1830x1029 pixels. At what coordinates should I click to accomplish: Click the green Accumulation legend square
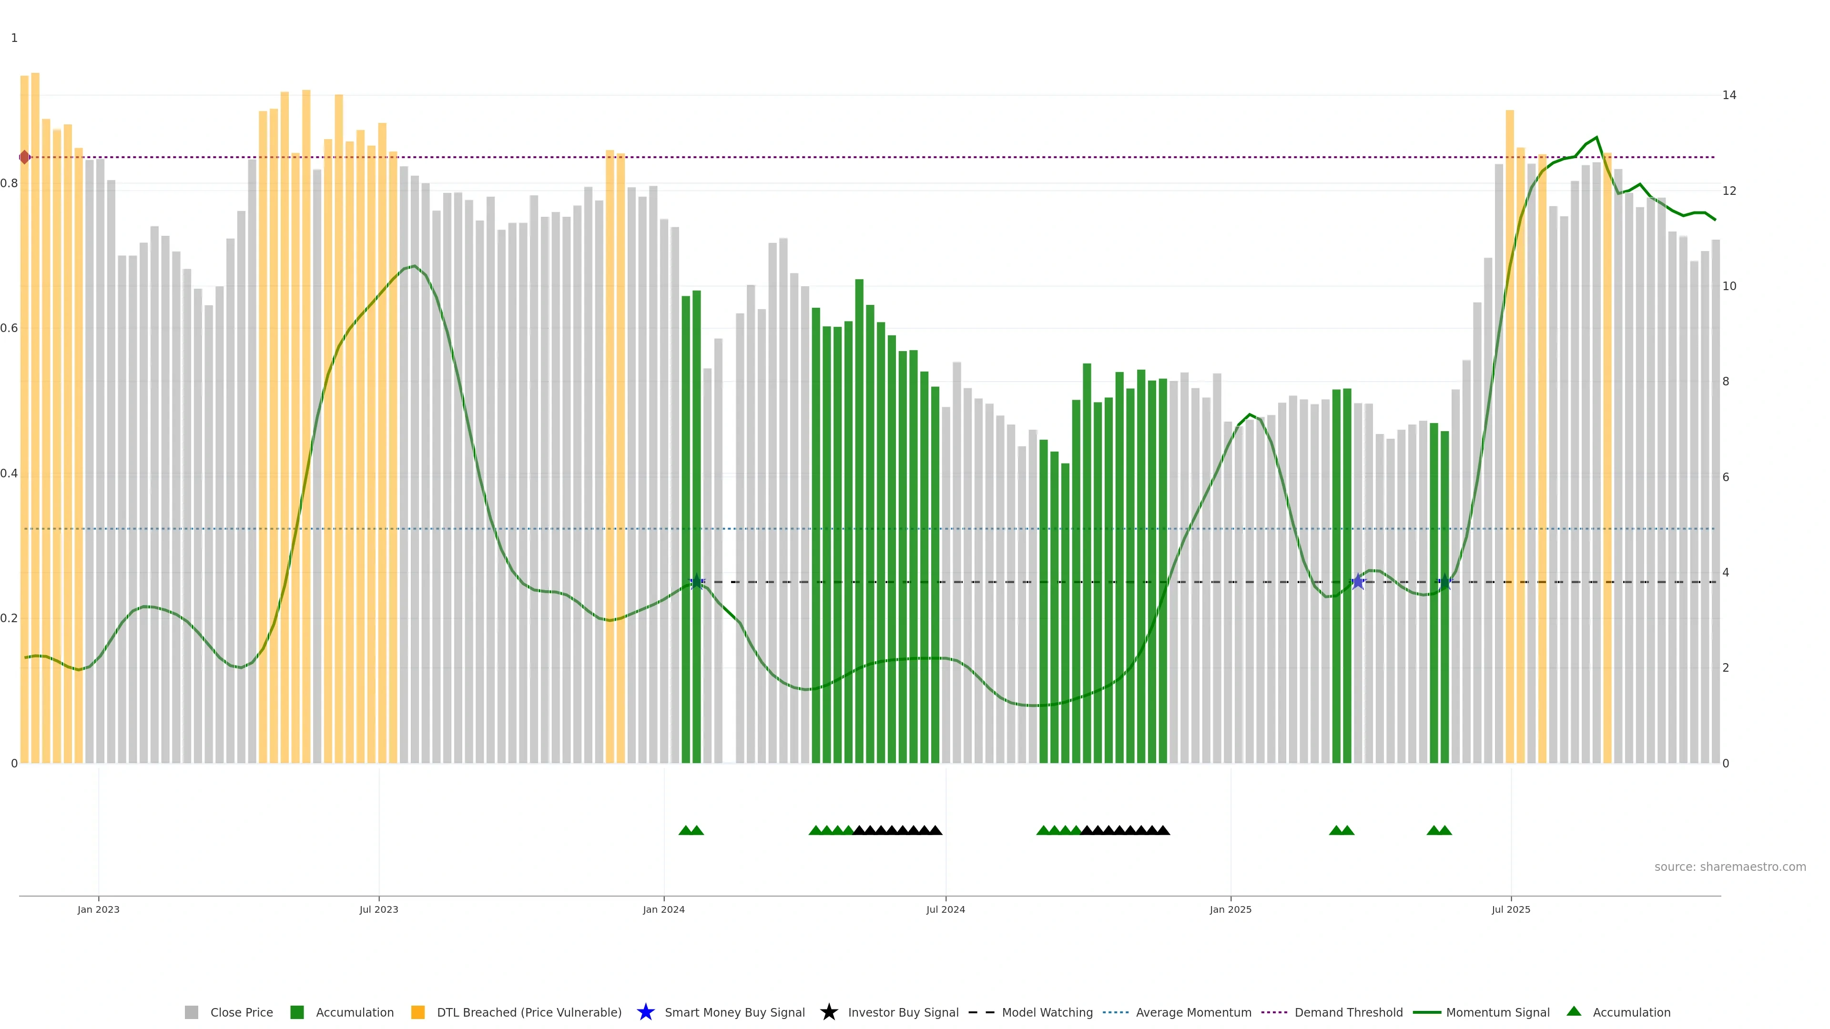(x=297, y=1012)
